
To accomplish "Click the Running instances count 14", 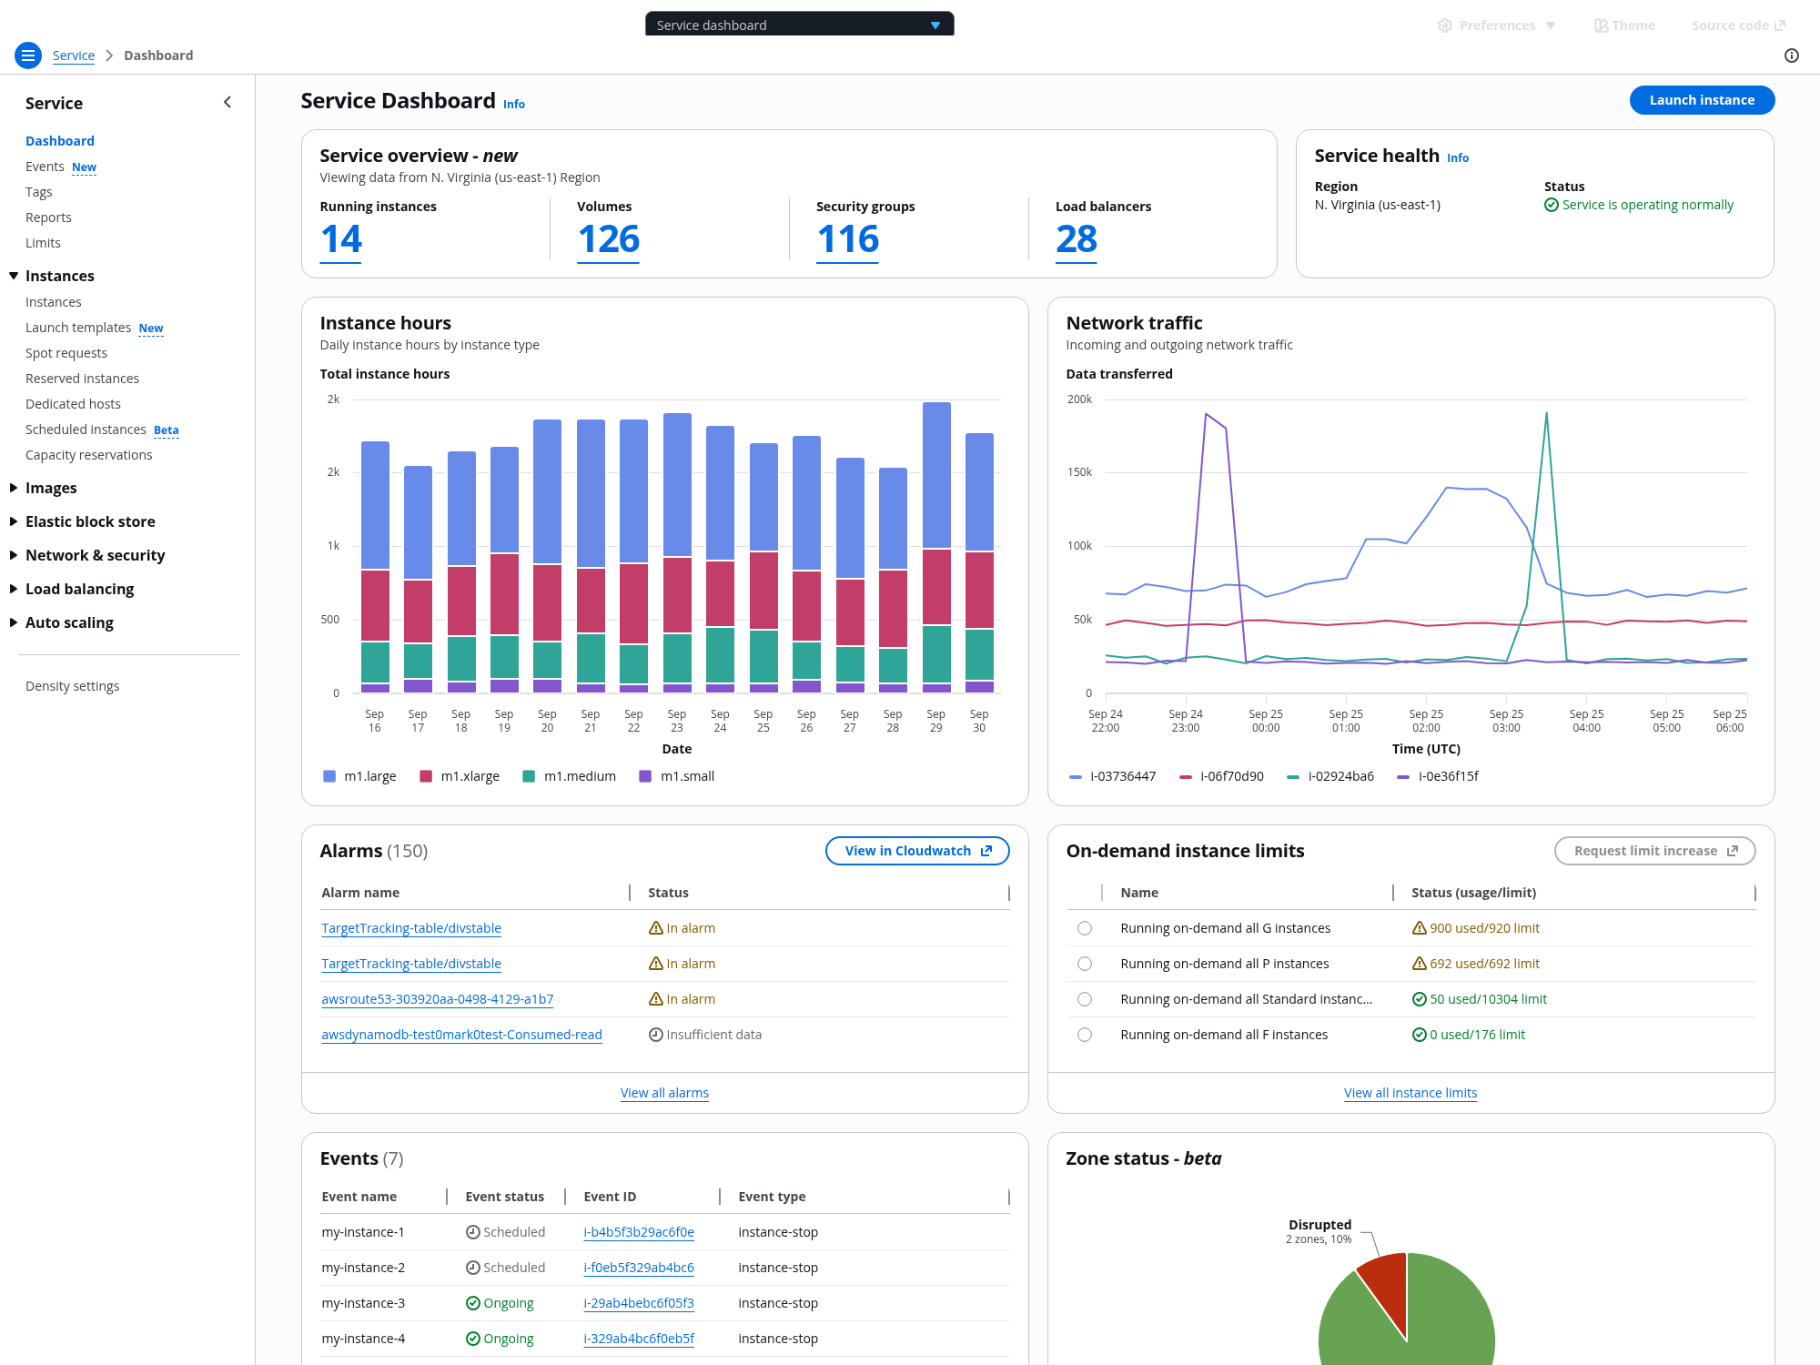I will pos(341,239).
